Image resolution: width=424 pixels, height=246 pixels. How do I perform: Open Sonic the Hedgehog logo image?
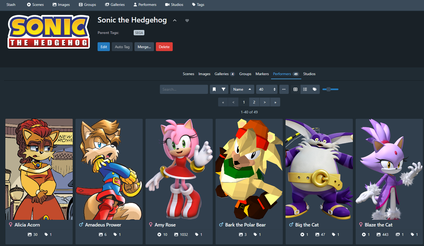(49, 32)
